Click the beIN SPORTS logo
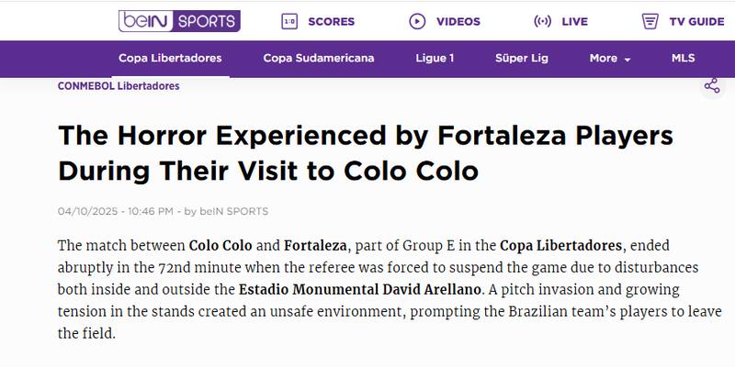Image resolution: width=735 pixels, height=367 pixels. 179,20
